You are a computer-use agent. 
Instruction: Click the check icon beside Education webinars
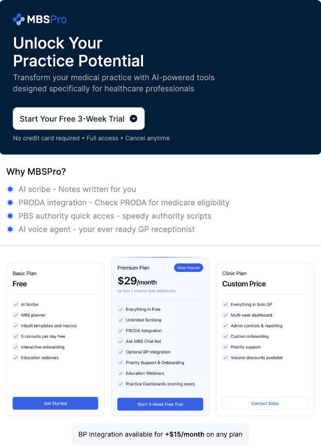16,358
